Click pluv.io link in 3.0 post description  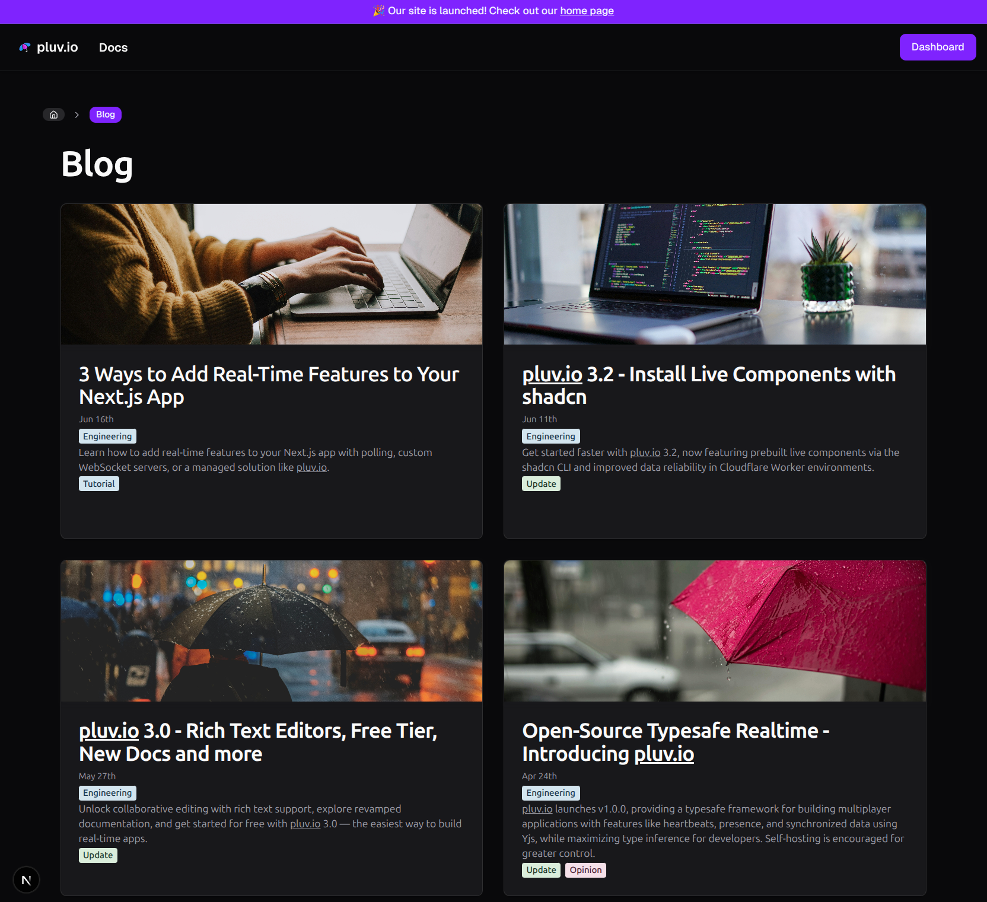pyautogui.click(x=305, y=824)
